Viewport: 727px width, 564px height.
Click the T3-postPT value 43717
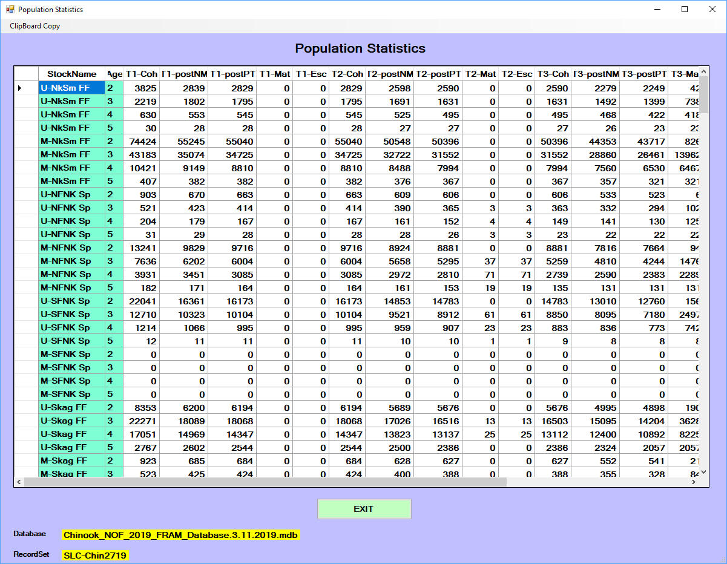coord(643,141)
